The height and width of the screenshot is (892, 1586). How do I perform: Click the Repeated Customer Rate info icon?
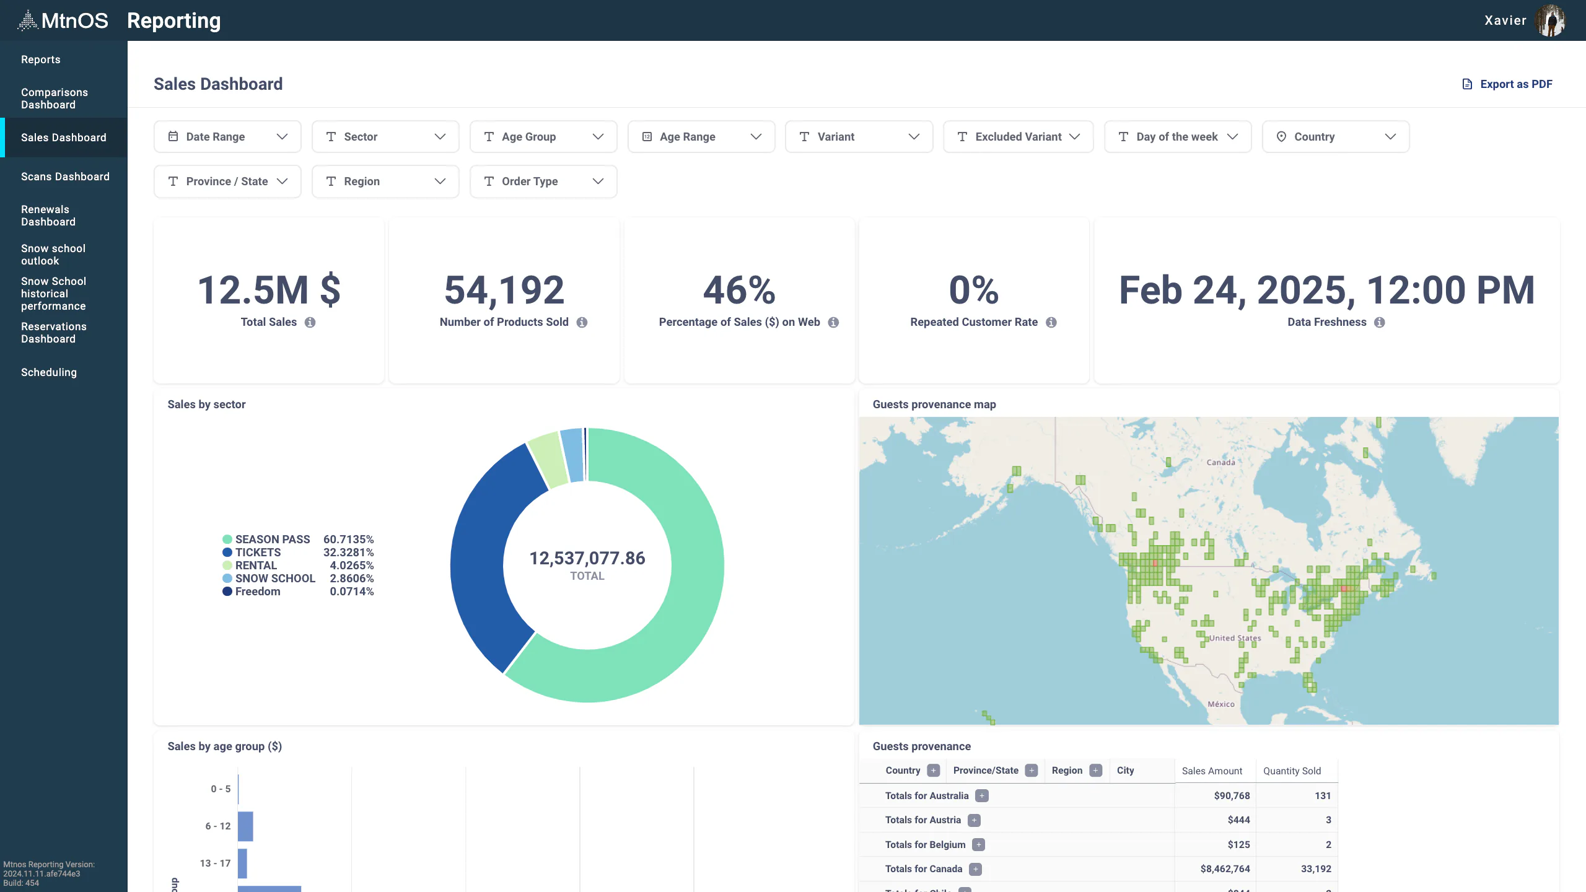pos(1051,322)
